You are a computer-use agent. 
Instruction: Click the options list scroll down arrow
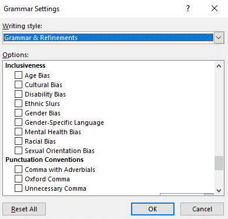[219, 190]
